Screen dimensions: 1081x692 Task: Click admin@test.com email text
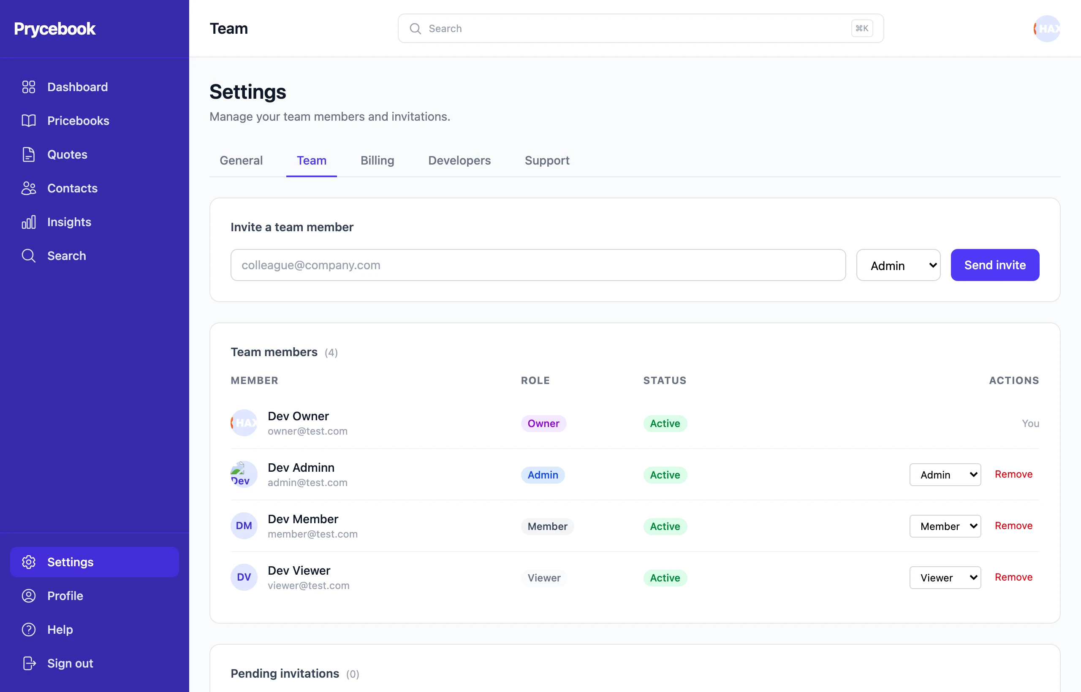click(x=307, y=482)
